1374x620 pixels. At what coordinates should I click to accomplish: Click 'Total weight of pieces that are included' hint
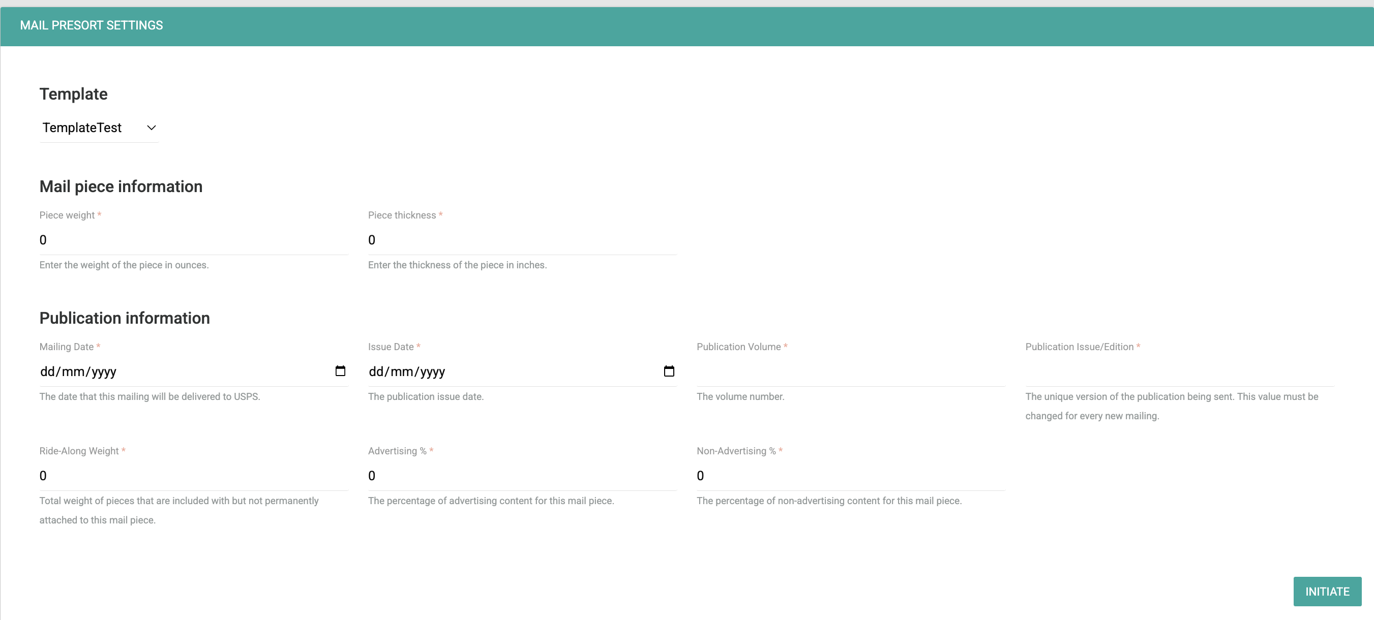[x=178, y=510]
